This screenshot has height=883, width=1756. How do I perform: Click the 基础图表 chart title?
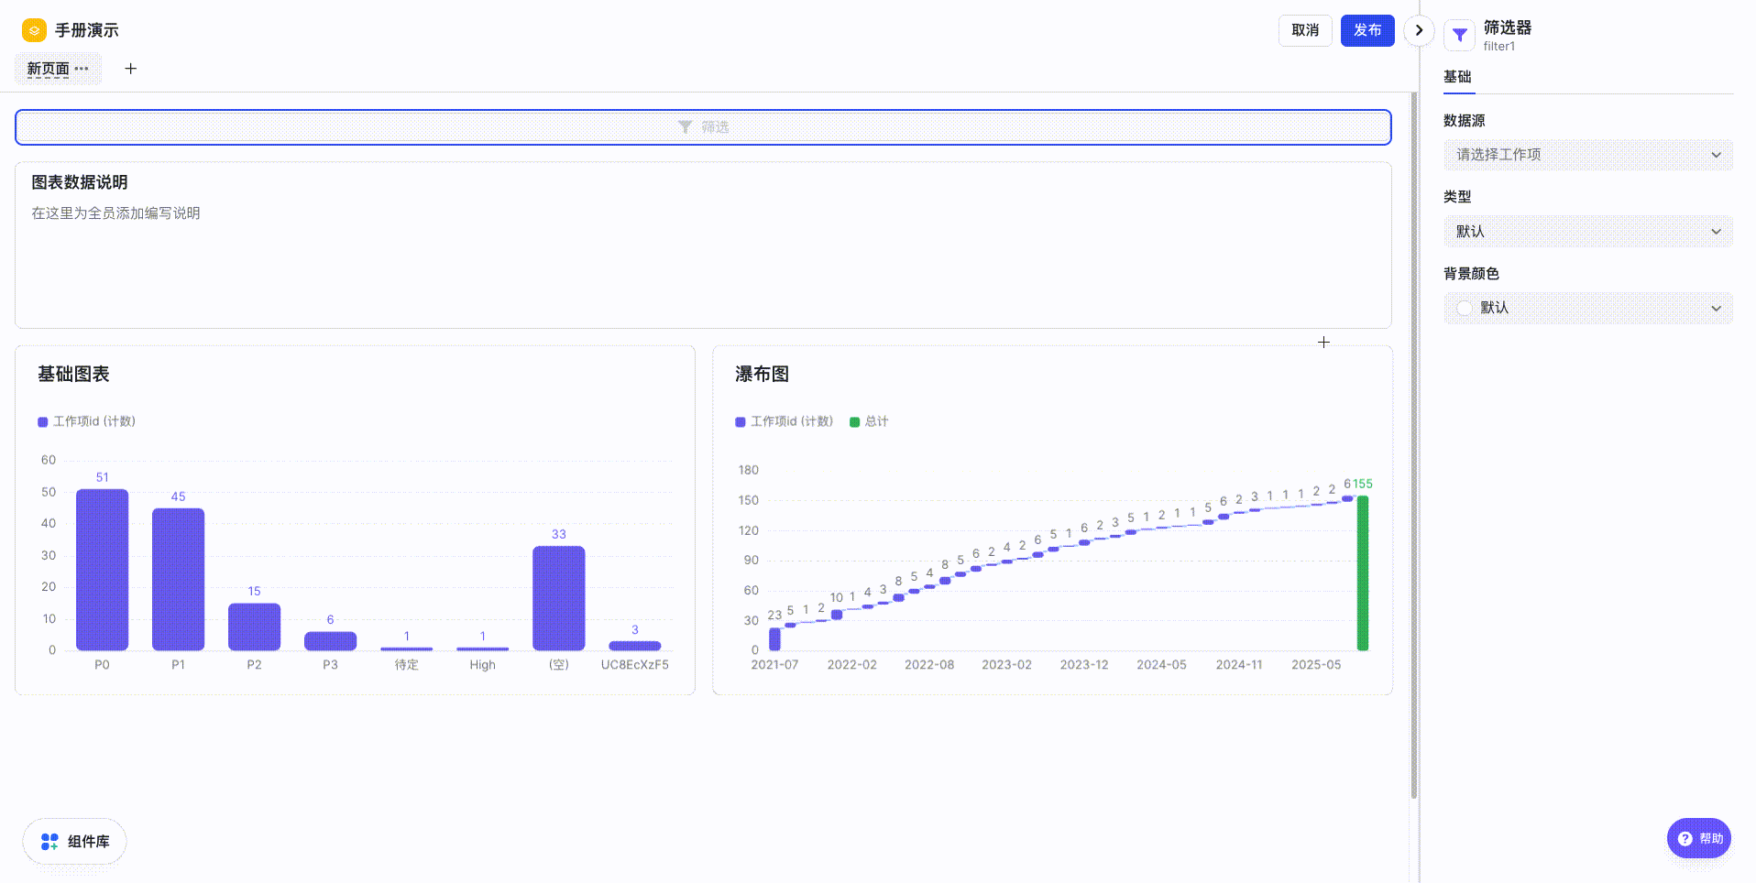point(73,374)
